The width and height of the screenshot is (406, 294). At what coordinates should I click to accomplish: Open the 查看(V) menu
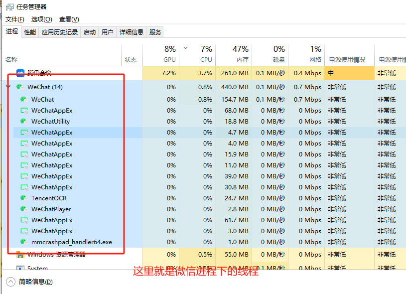point(69,19)
